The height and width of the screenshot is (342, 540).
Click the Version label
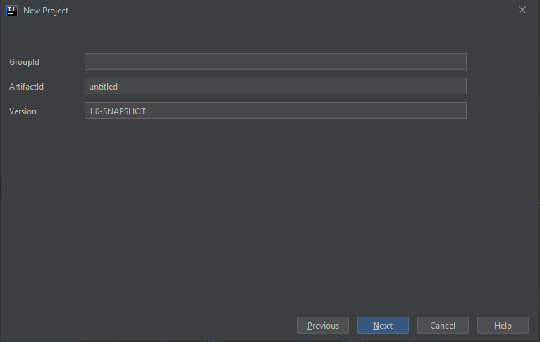tap(23, 111)
